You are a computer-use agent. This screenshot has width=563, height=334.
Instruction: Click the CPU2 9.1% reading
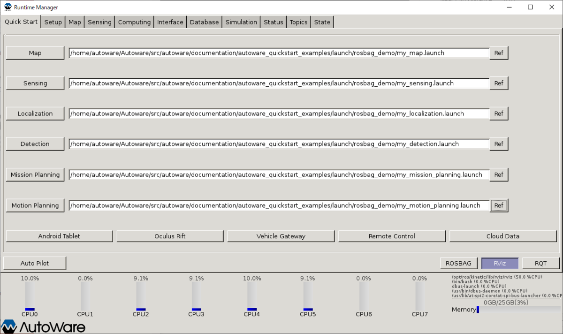[x=141, y=278]
